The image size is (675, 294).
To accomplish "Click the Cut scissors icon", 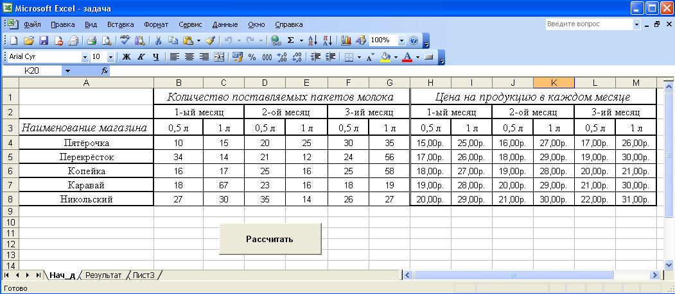I will pos(158,40).
